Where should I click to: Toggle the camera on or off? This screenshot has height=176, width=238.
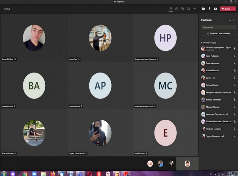[x=204, y=9]
